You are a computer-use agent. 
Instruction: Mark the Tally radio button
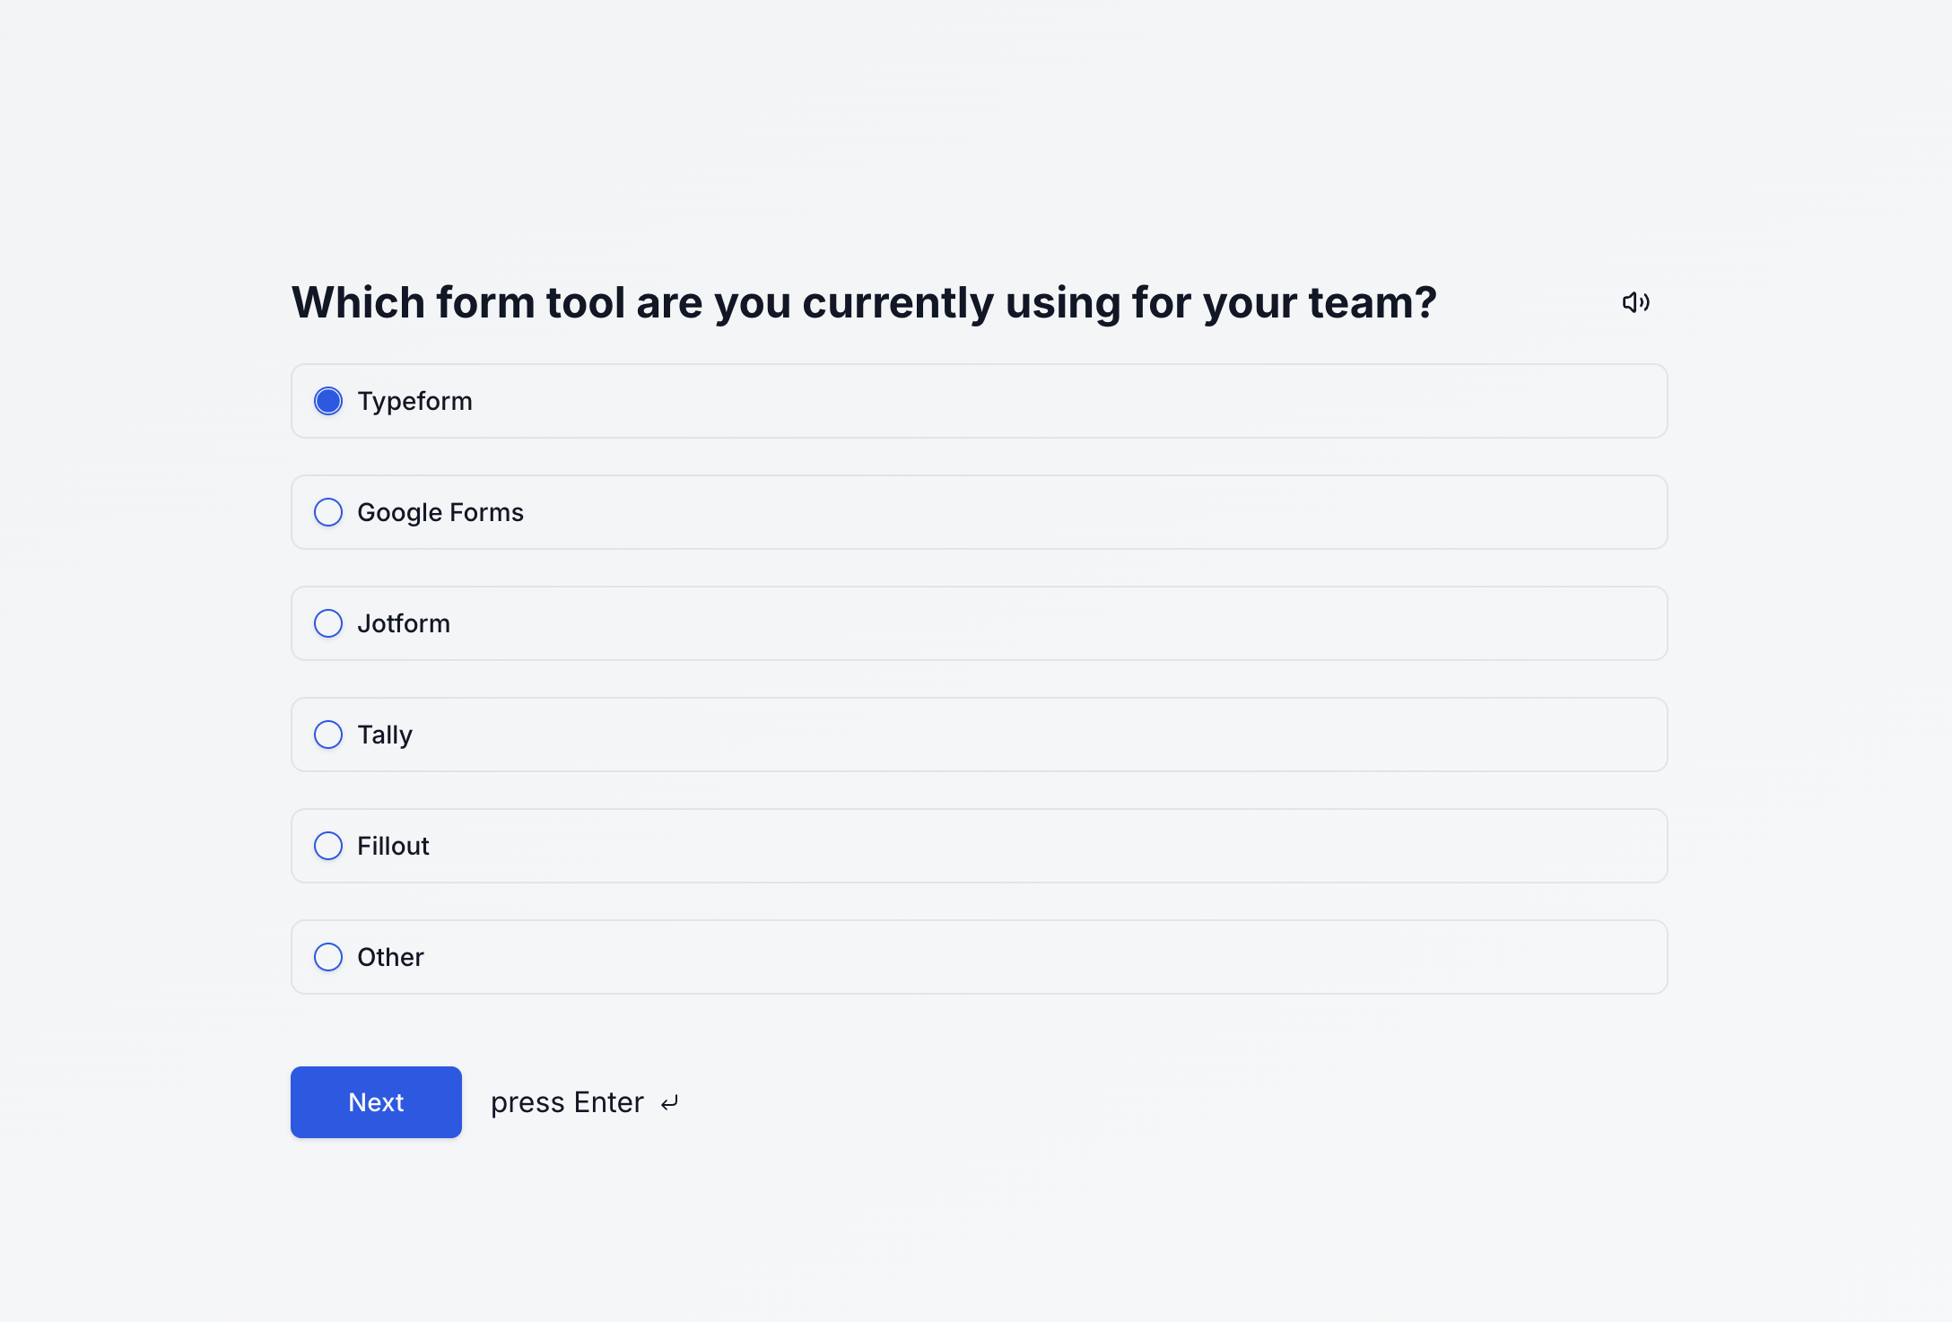tap(328, 735)
